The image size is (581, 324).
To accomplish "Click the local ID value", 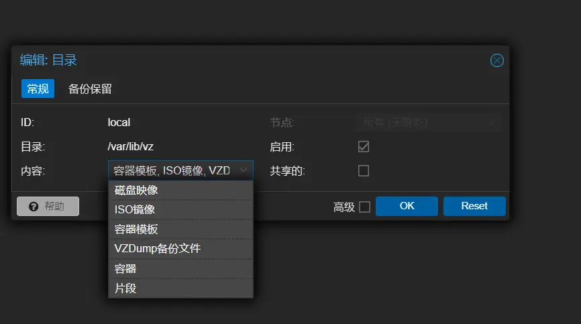I will (x=119, y=123).
